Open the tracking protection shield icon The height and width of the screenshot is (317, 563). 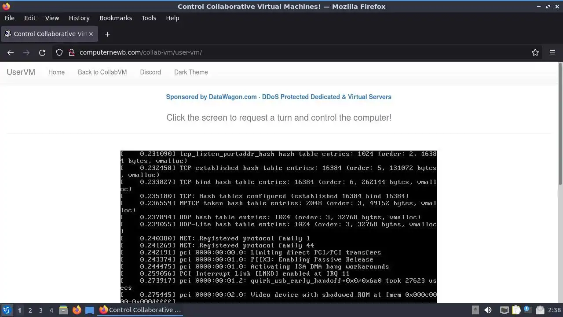point(59,52)
